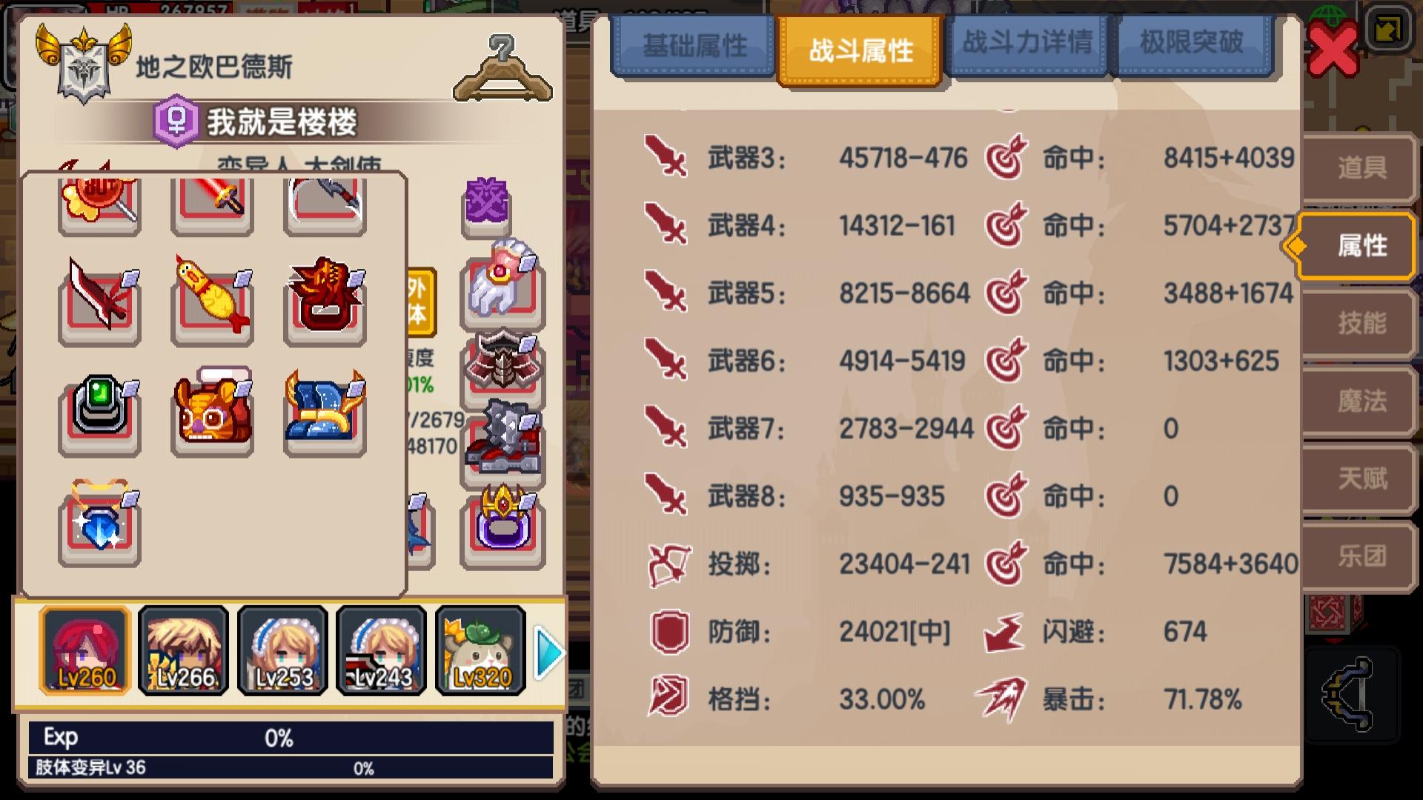Select the white glove equipment slot
Viewport: 1423px width, 800px height.
point(502,286)
